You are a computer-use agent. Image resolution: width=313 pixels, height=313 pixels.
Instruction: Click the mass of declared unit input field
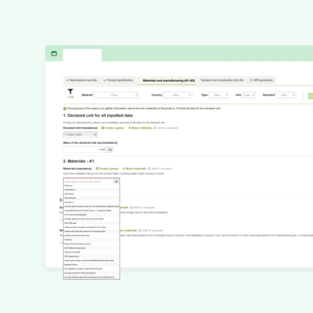coord(85,149)
